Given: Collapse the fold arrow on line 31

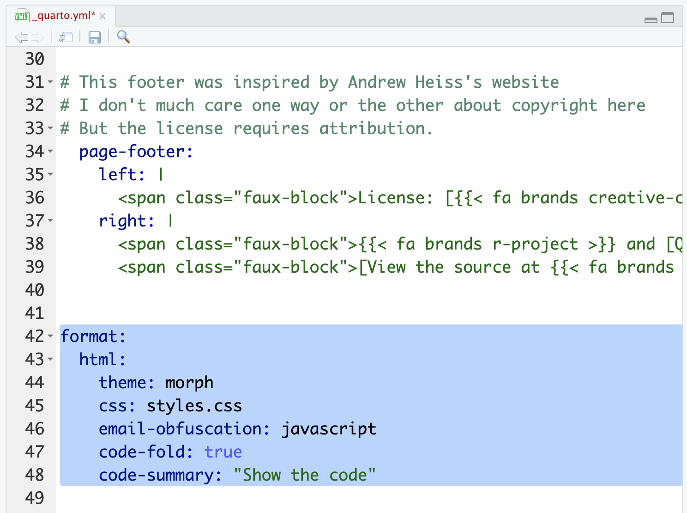Looking at the screenshot, I should tap(50, 82).
